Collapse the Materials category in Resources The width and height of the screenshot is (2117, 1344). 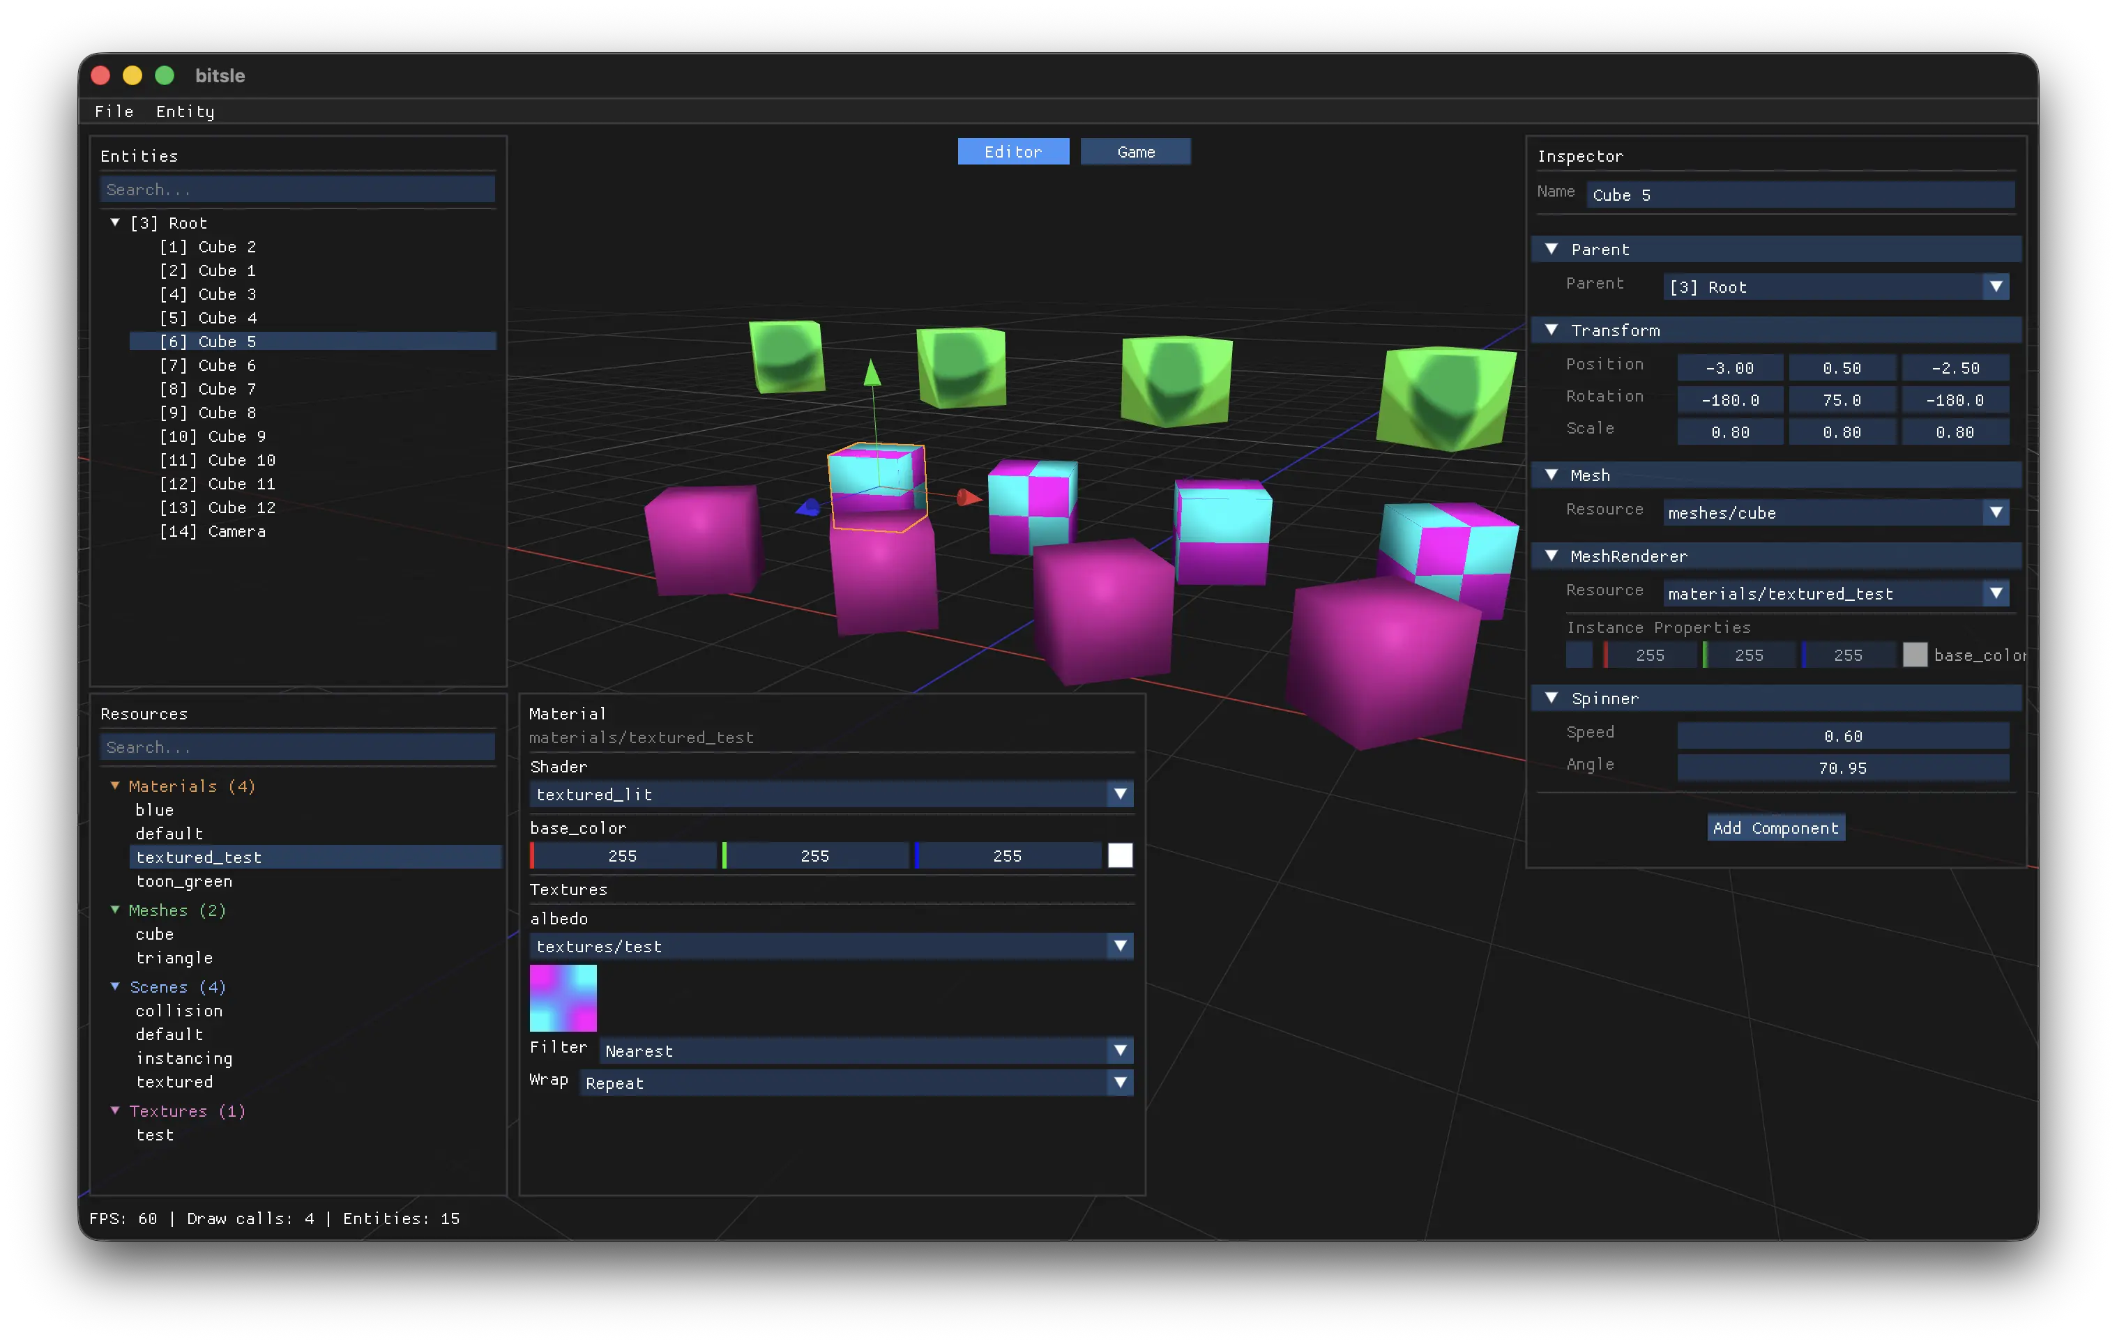click(115, 785)
